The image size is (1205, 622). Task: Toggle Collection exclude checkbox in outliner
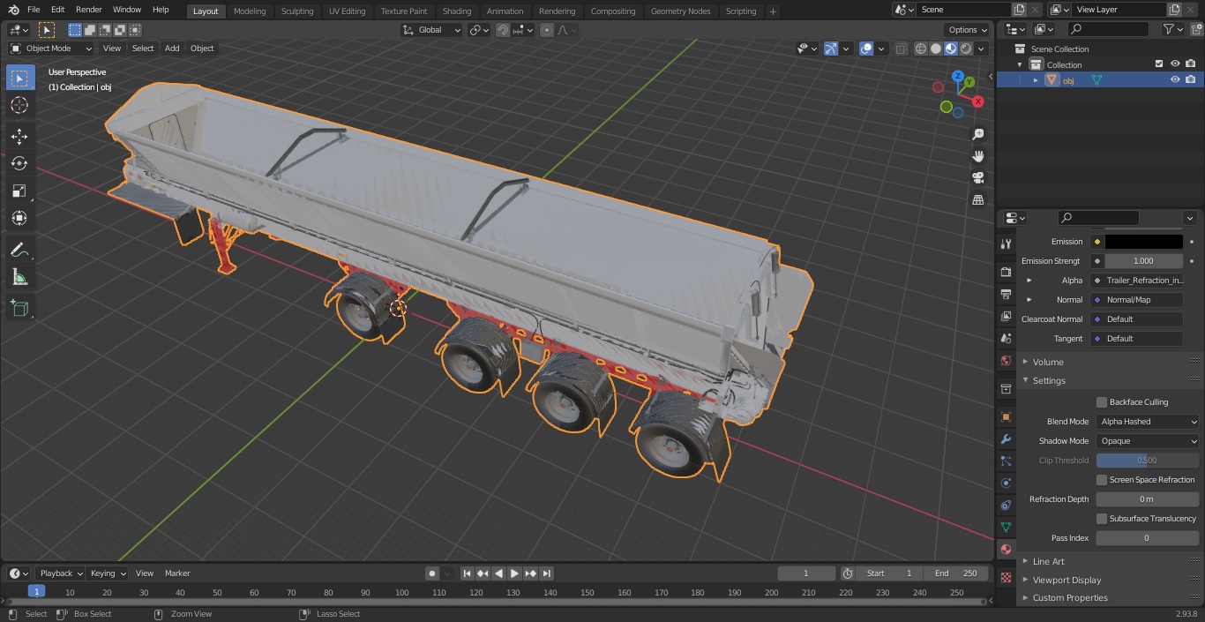1159,64
